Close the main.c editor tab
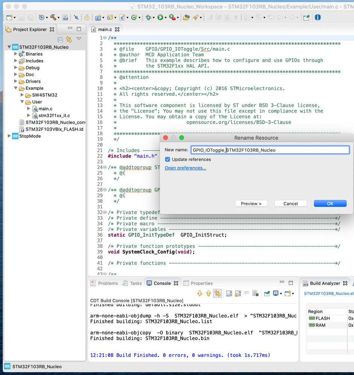This screenshot has height=375, width=354. pos(117,29)
